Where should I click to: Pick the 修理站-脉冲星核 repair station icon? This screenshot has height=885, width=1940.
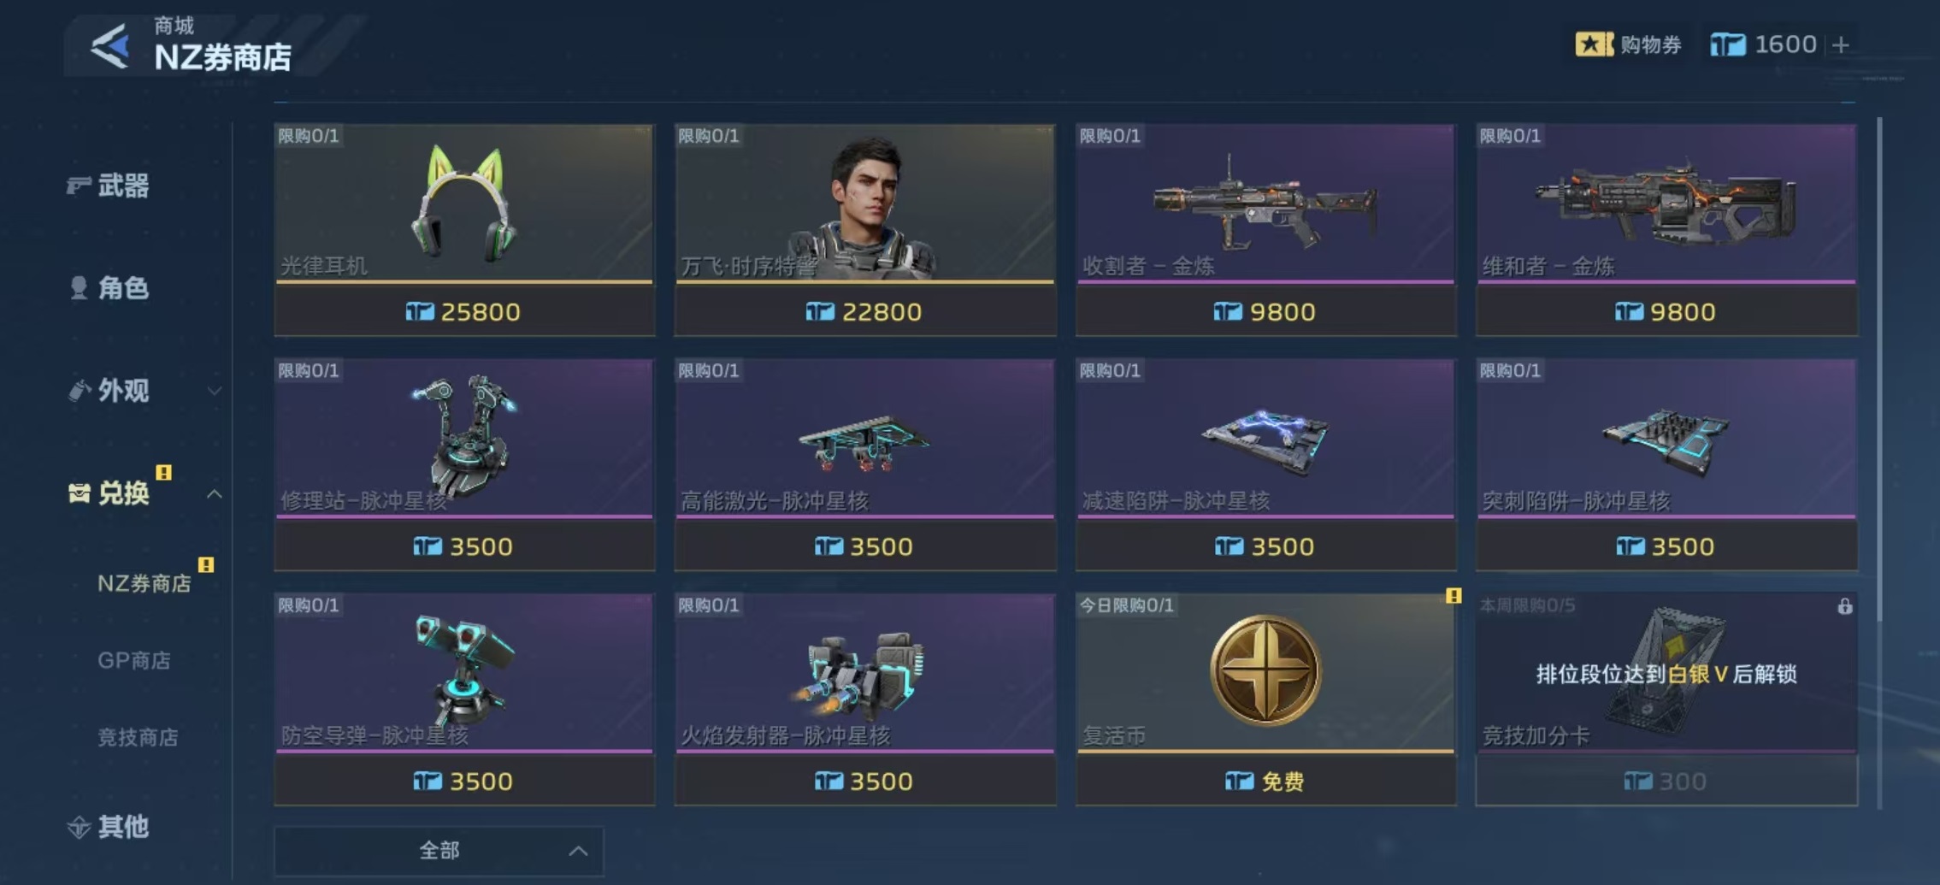[464, 435]
